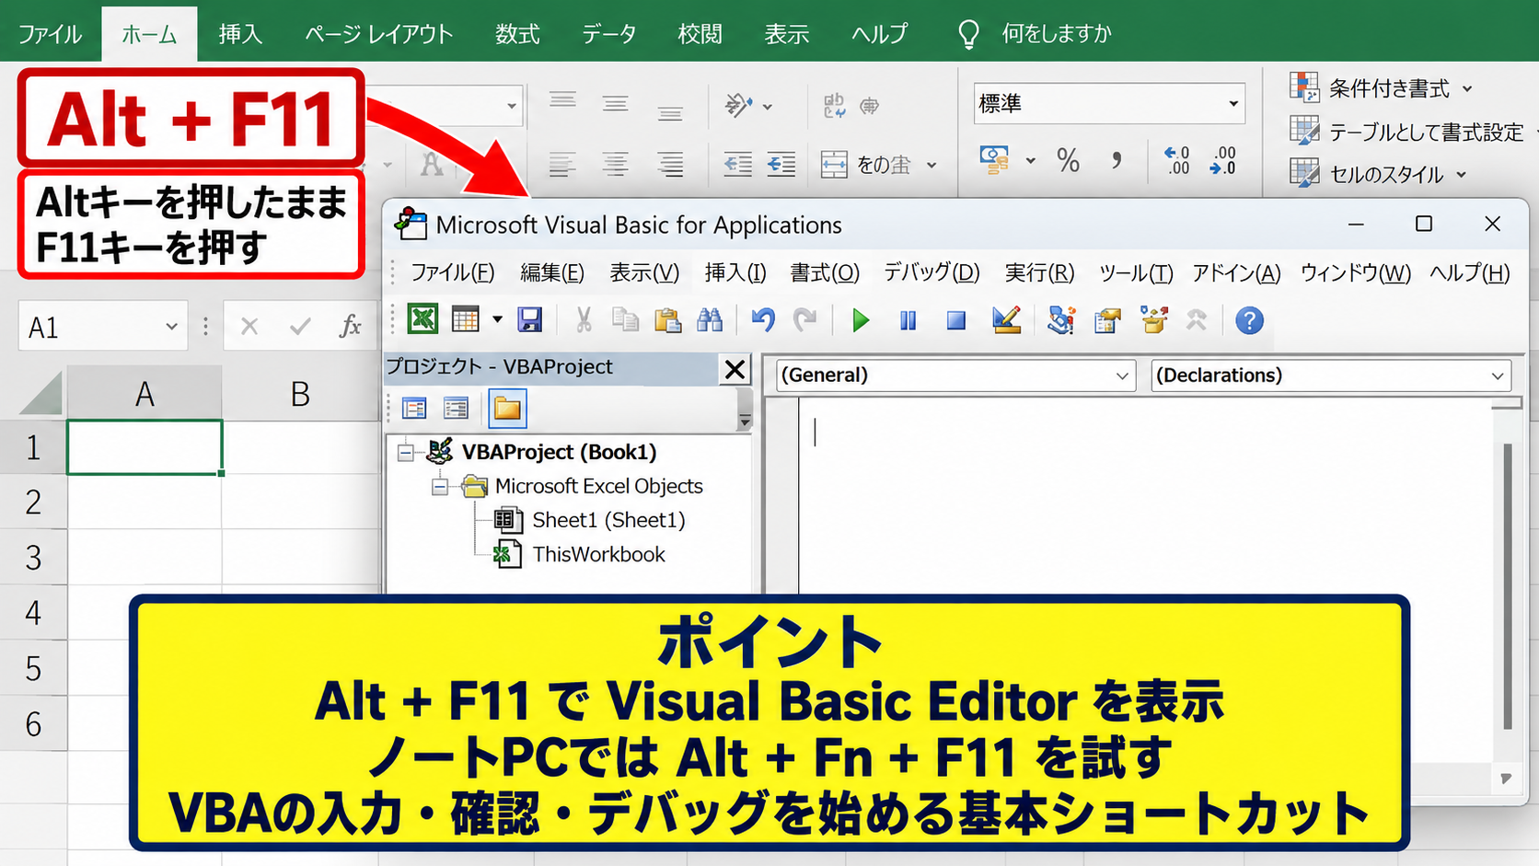Click the Insert UserForm icon
The height and width of the screenshot is (866, 1539).
(x=466, y=319)
